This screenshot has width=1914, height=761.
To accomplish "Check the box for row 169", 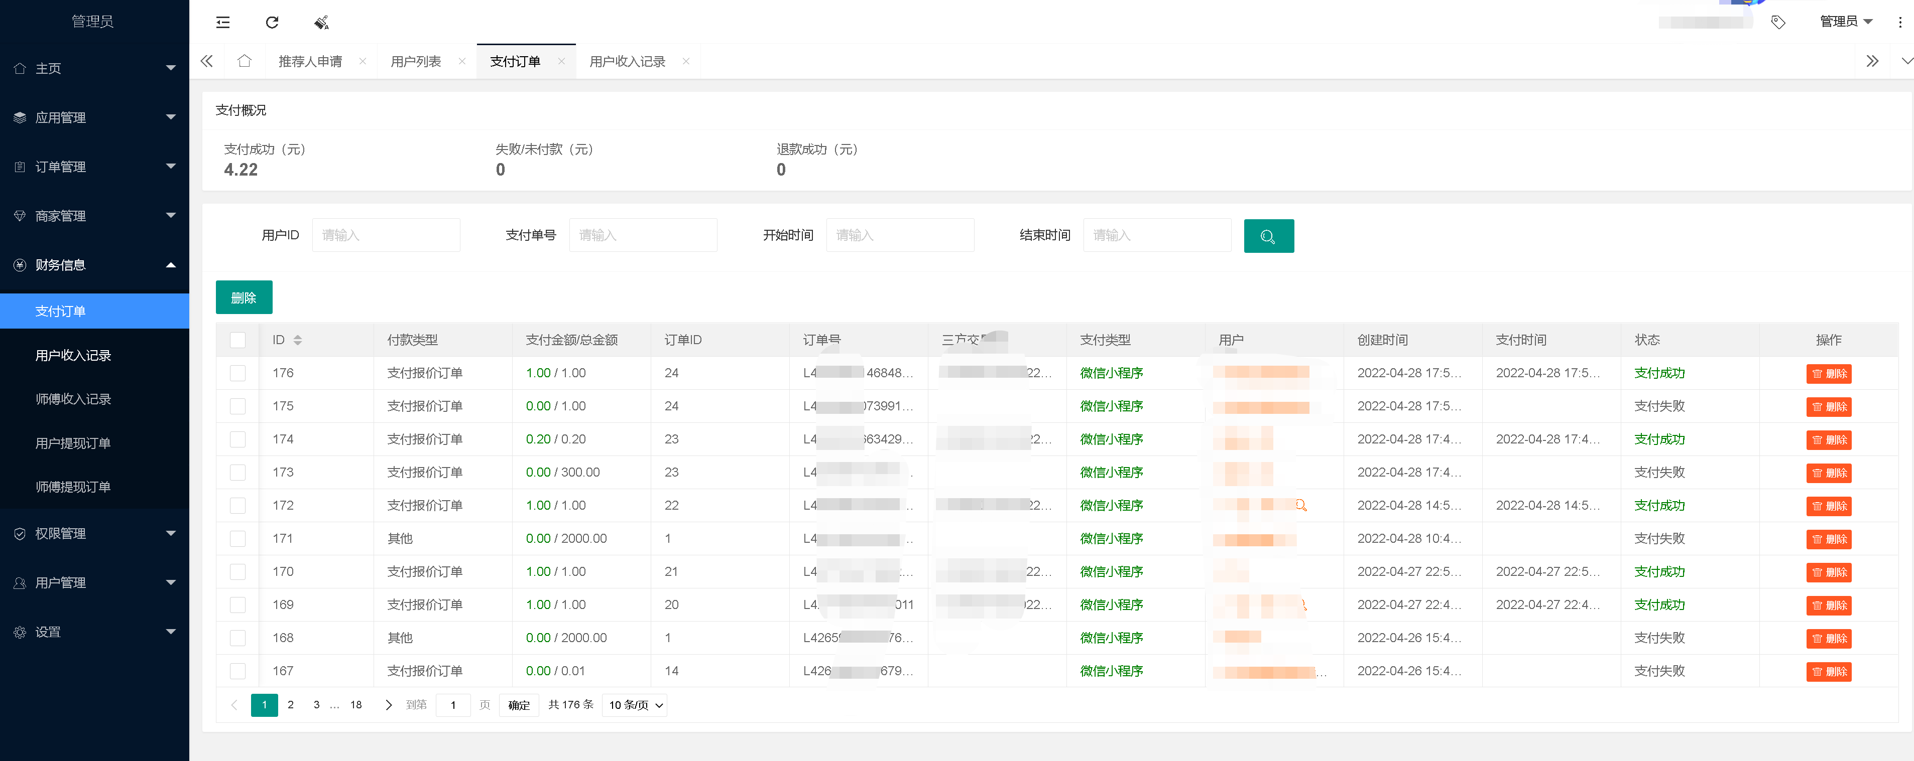I will click(238, 604).
